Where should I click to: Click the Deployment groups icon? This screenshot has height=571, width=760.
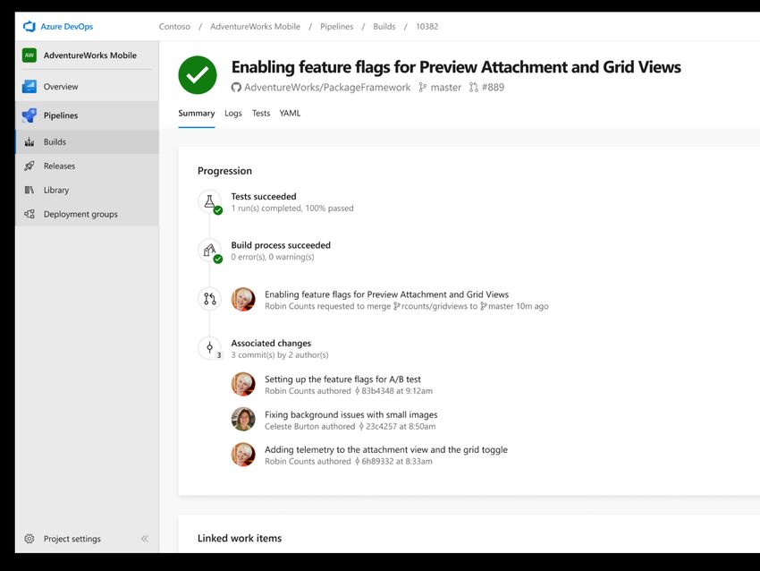[x=30, y=214]
